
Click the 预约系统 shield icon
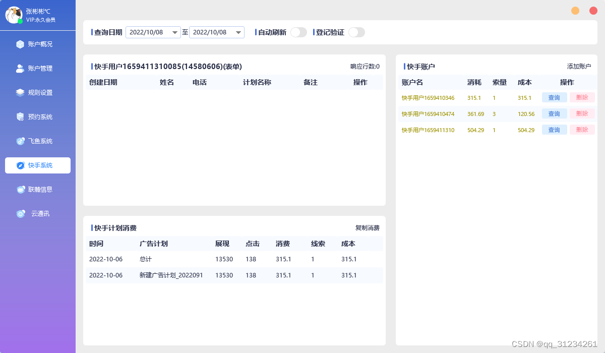(20, 117)
